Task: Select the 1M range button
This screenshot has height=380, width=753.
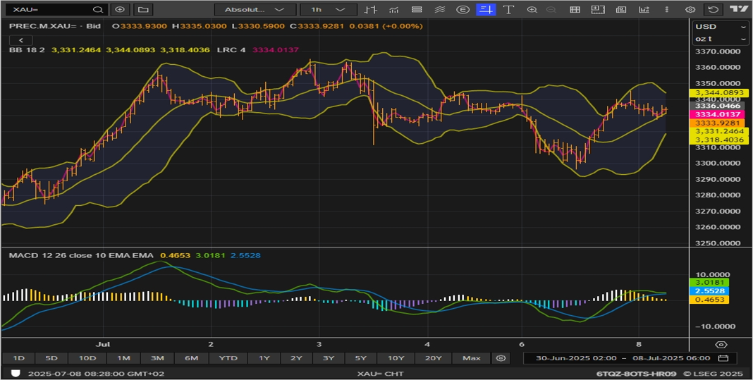Action: point(123,358)
